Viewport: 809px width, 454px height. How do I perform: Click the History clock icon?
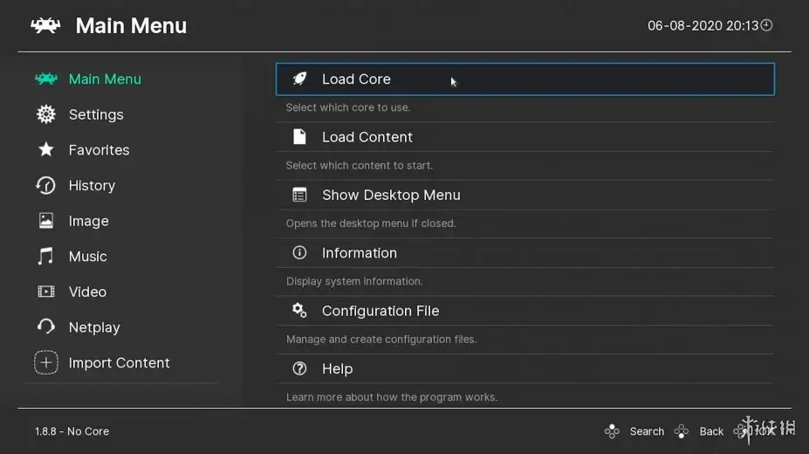[46, 185]
